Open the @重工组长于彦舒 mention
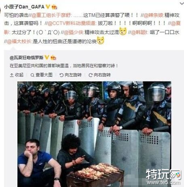 pyautogui.click(x=51, y=15)
